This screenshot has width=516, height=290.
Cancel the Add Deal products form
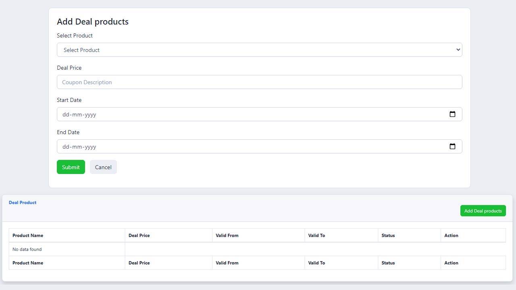(103, 167)
